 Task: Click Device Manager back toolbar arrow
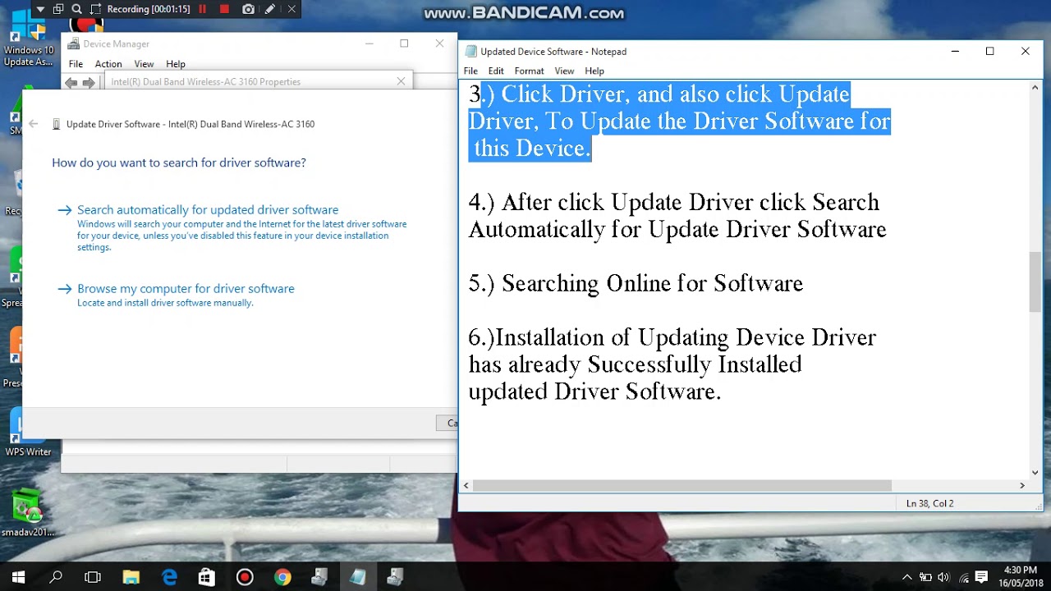click(71, 82)
